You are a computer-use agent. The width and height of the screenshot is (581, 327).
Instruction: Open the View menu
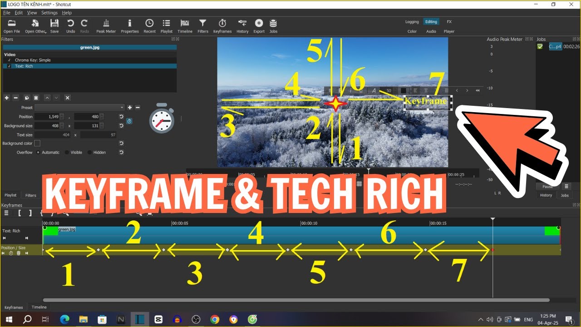point(32,13)
